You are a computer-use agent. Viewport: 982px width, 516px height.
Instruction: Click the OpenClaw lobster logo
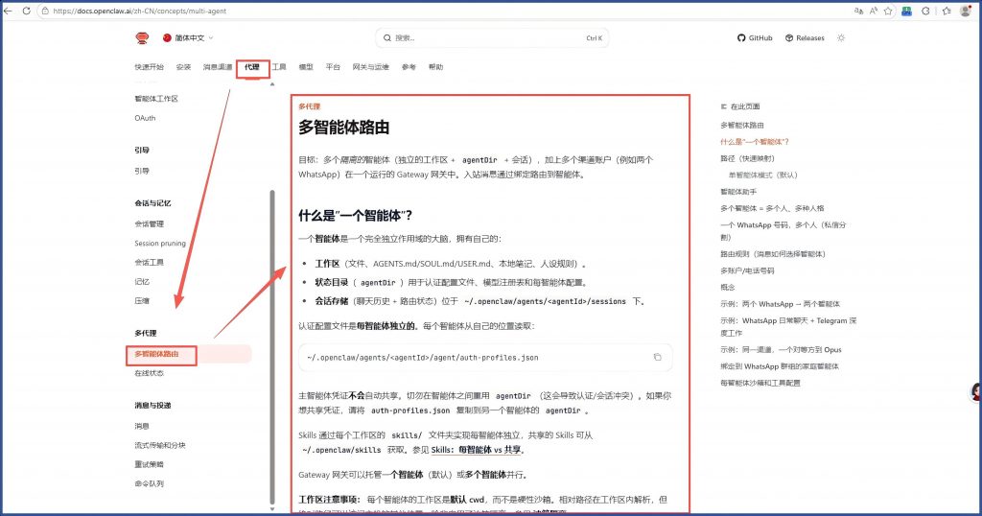click(142, 37)
